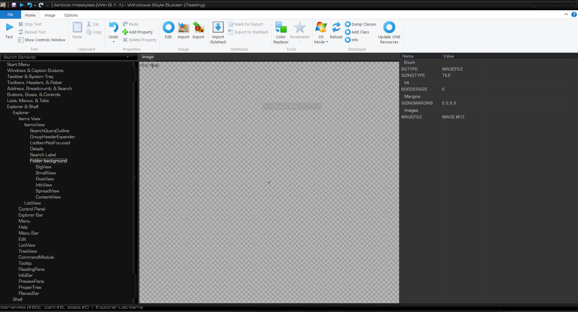Click Dump Classes button
This screenshot has width=578, height=312.
(x=361, y=24)
